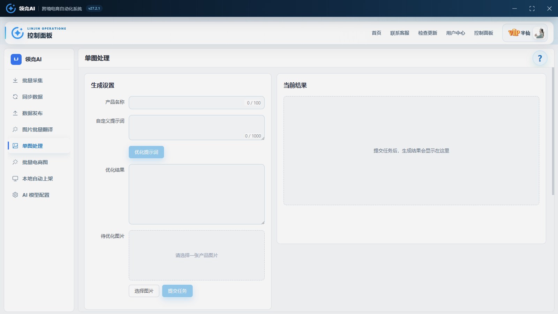
Task: Open 首页 in top navigation
Action: pyautogui.click(x=376, y=33)
